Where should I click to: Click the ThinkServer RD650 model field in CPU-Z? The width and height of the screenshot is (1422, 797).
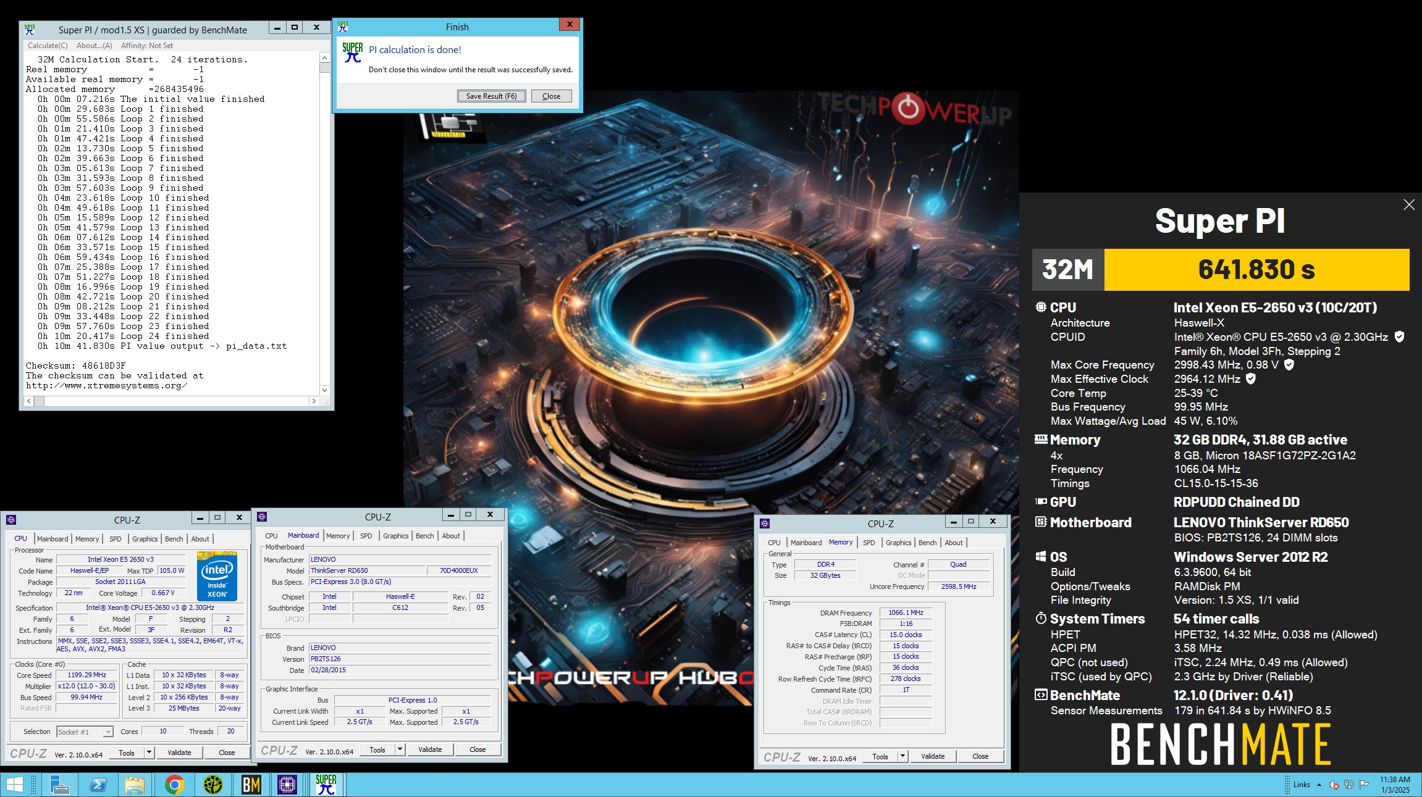tap(367, 570)
